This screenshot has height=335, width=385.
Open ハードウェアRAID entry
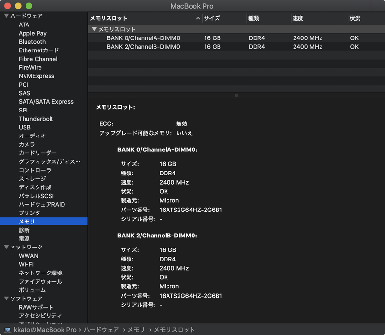(x=42, y=205)
